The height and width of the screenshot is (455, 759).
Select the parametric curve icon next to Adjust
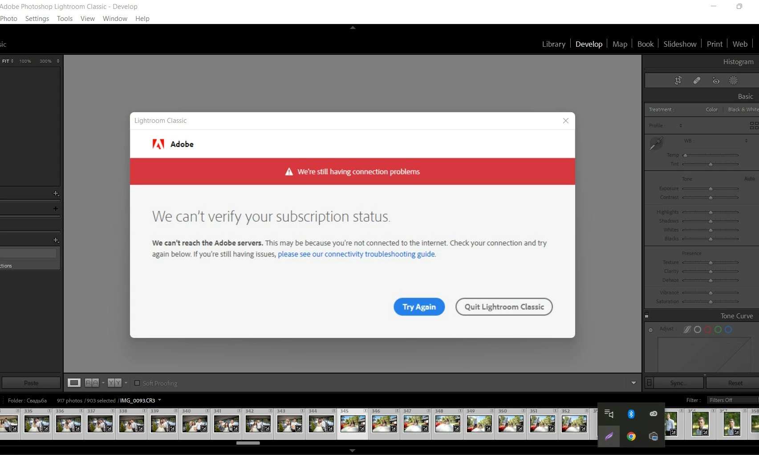[x=687, y=329]
